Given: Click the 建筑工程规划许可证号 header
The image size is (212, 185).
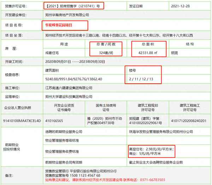Looking at the screenshot, I should [x=148, y=107].
